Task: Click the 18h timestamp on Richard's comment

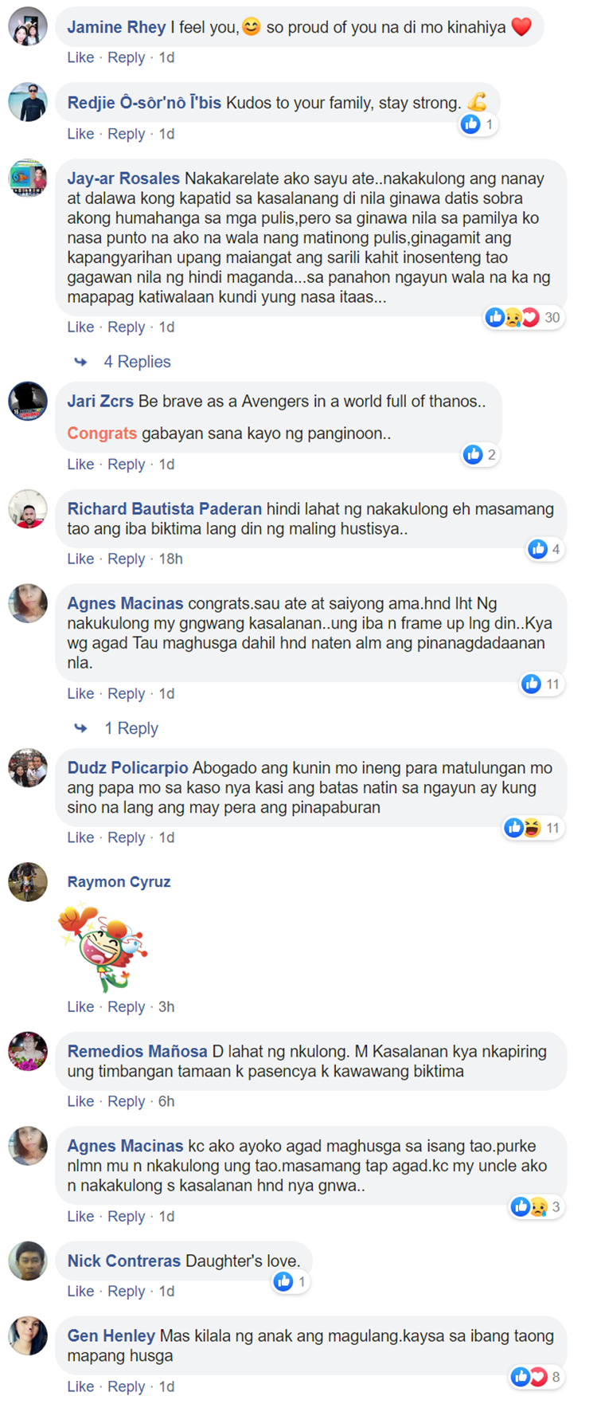Action: 170,559
